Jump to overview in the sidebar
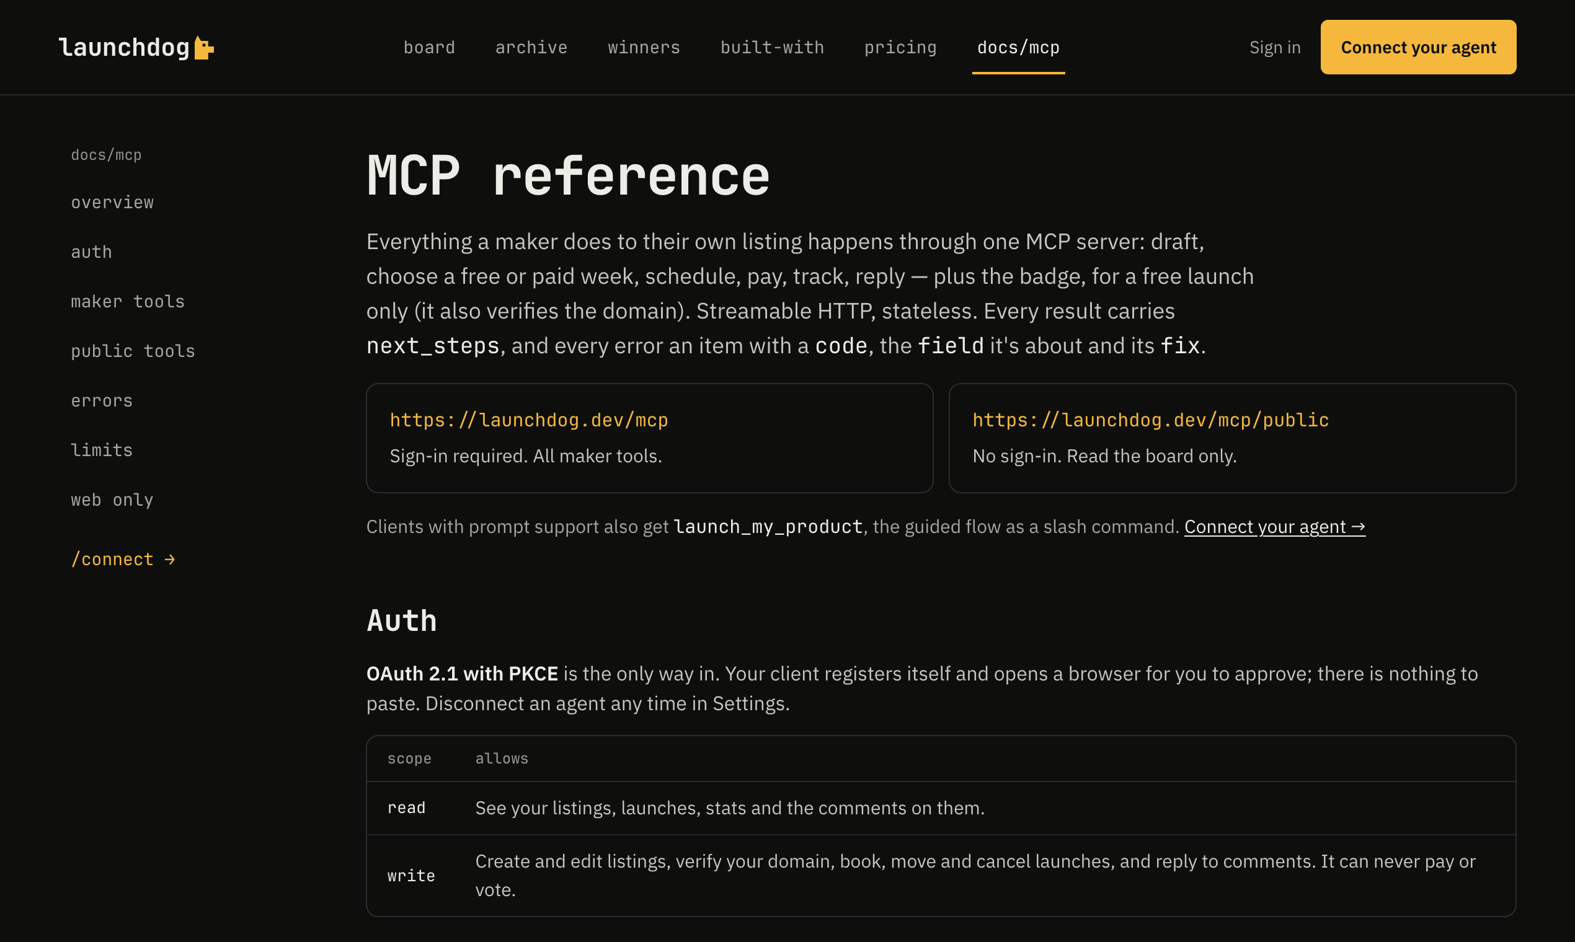The width and height of the screenshot is (1575, 942). [112, 203]
